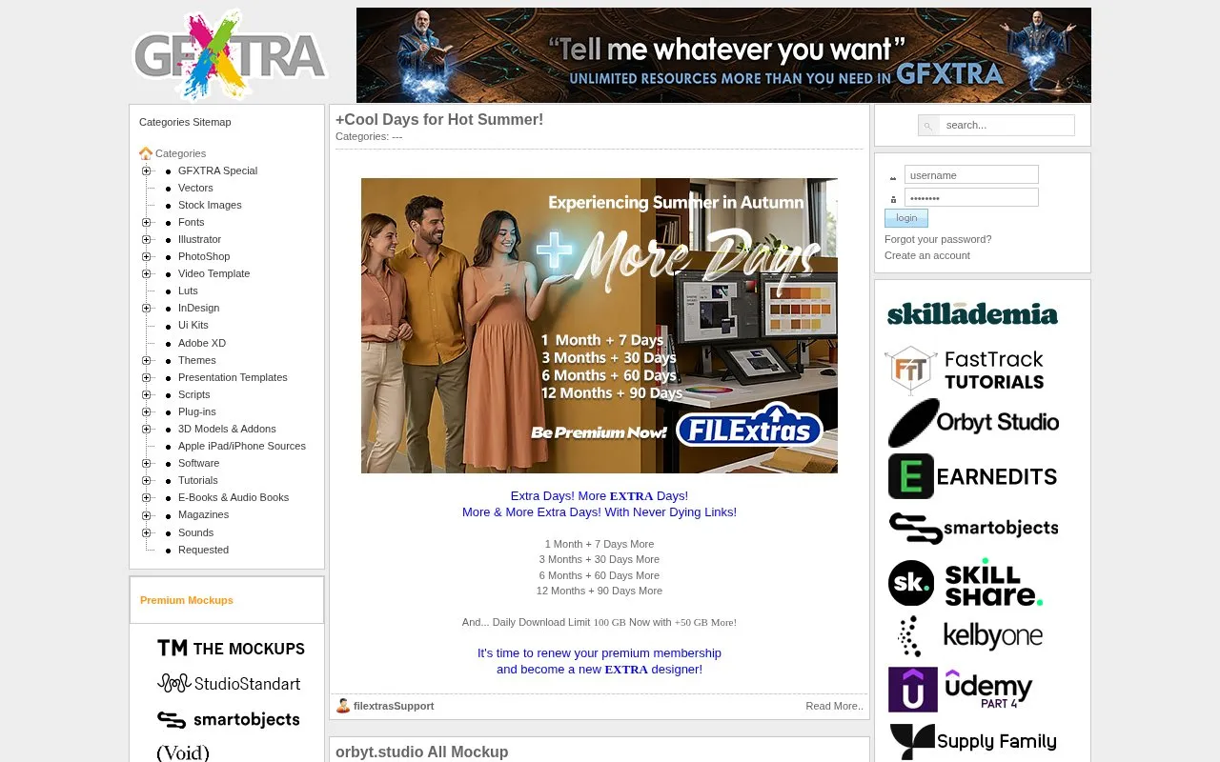Image resolution: width=1220 pixels, height=762 pixels.
Task: Open the StudioStandart logo
Action: 229,683
